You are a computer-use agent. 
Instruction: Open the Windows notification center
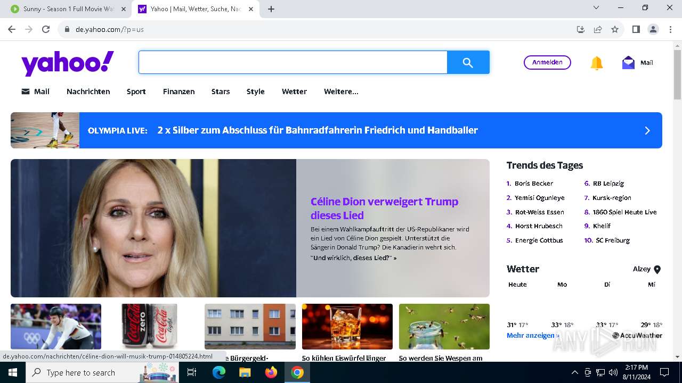tap(664, 372)
